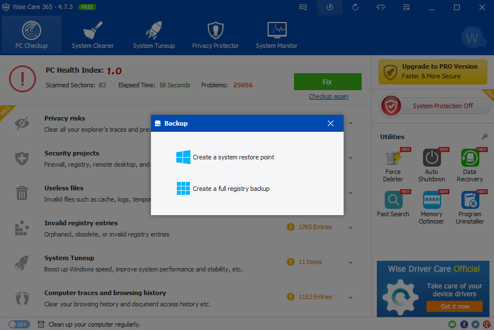Image resolution: width=494 pixels, height=330 pixels.
Task: Click the Windows logo beside restore point
Action: click(x=184, y=157)
